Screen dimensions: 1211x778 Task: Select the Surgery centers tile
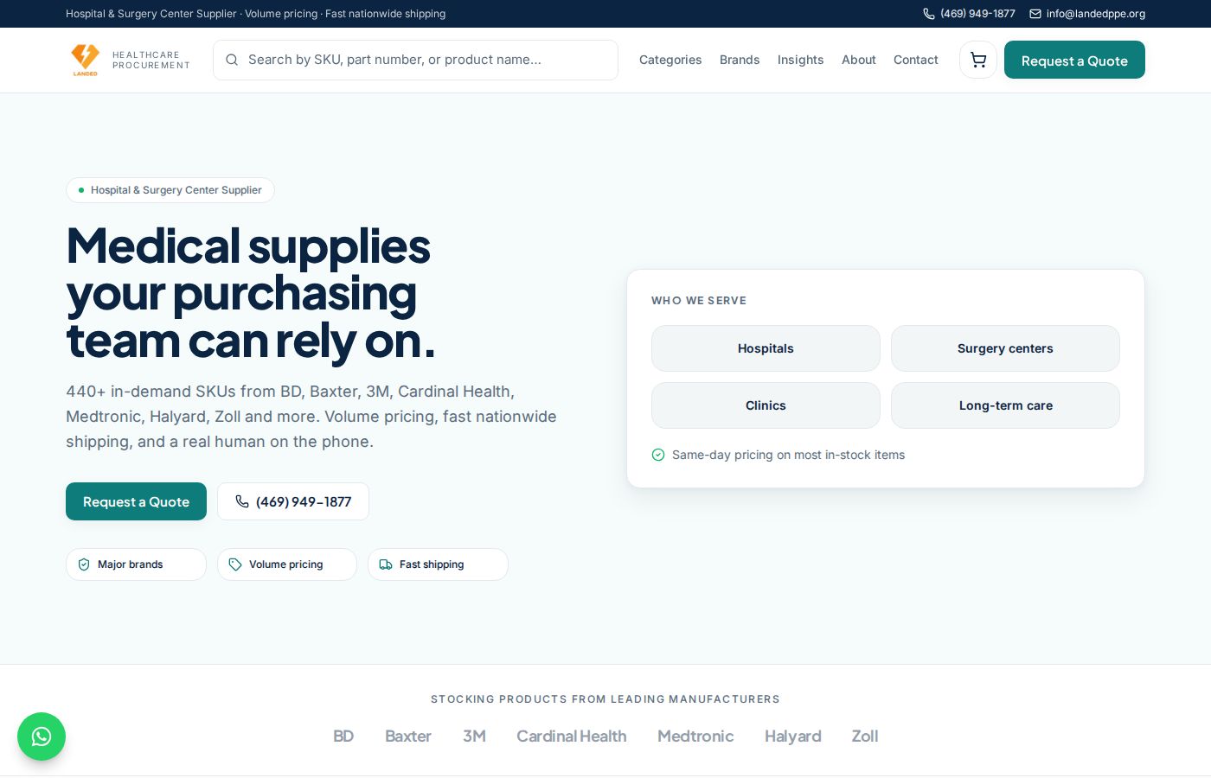pyautogui.click(x=1005, y=348)
